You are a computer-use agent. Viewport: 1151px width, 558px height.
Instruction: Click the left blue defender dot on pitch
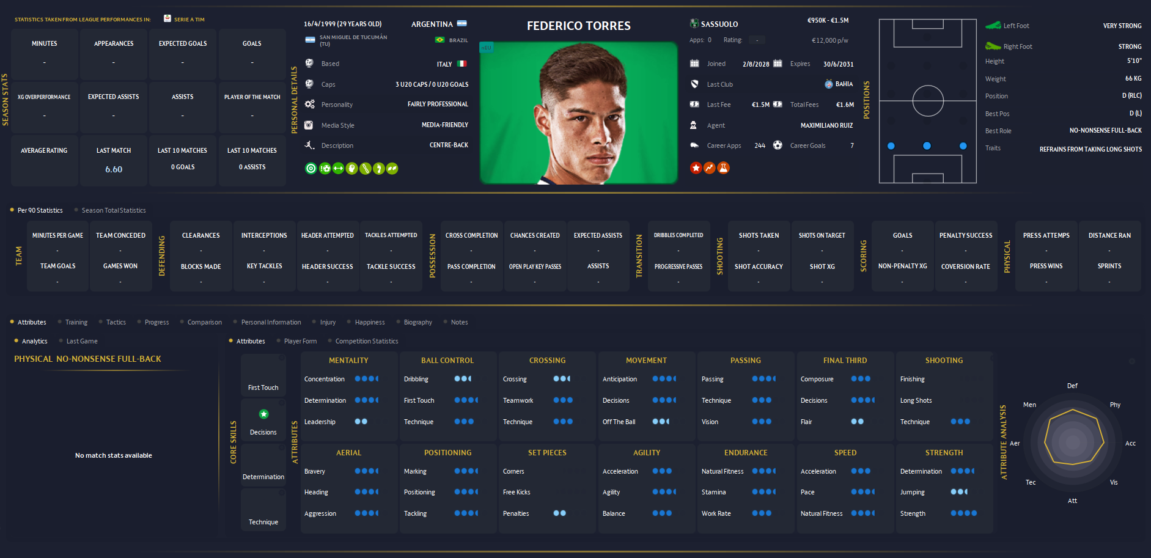click(x=891, y=146)
